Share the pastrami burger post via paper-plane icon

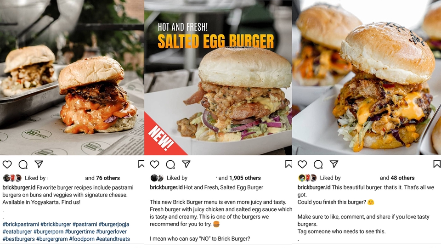tap(39, 164)
